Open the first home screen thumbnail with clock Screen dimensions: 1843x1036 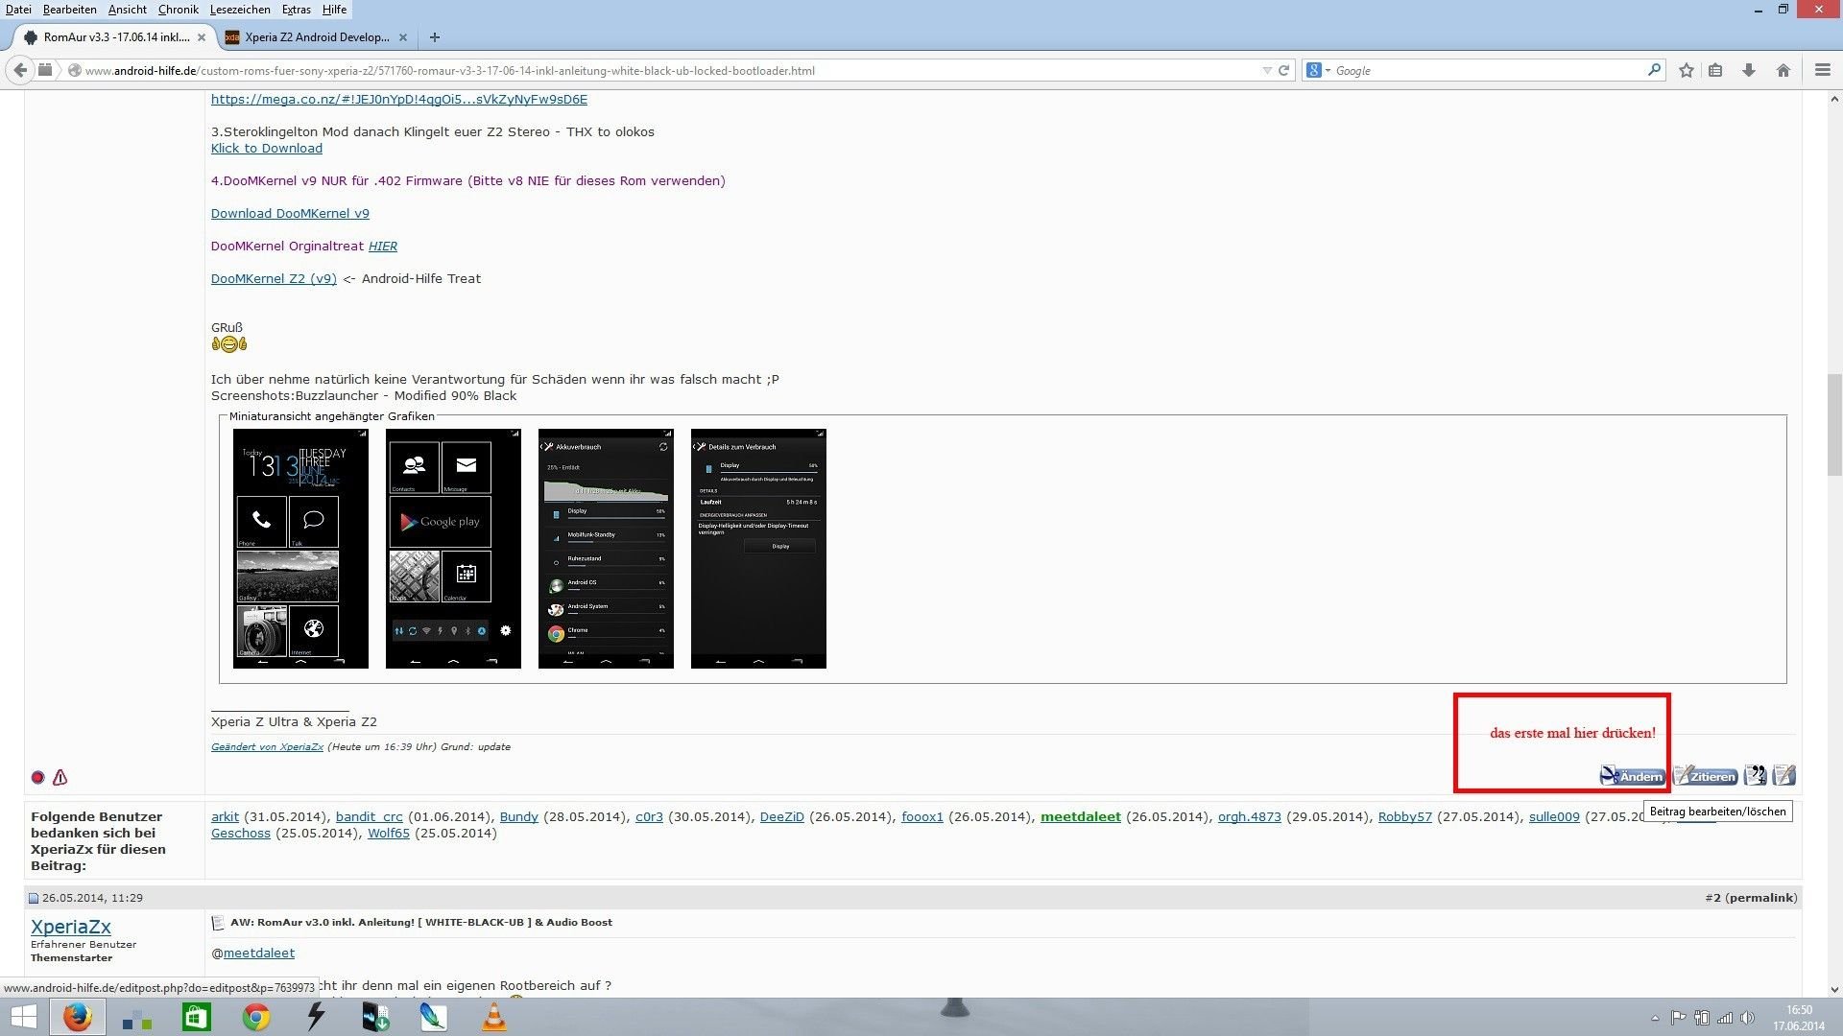coord(300,549)
